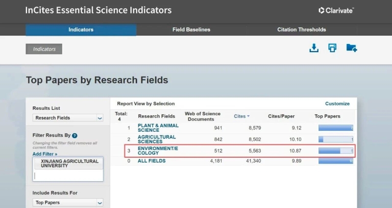Image resolution: width=392 pixels, height=208 pixels.
Task: Click the Clarivate logo
Action: pyautogui.click(x=336, y=10)
